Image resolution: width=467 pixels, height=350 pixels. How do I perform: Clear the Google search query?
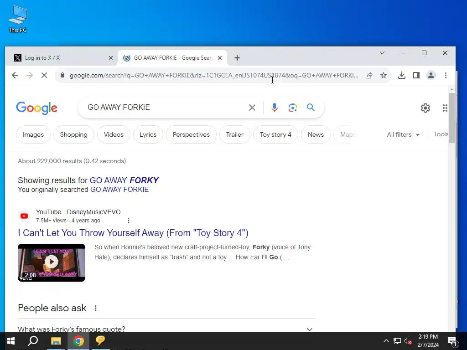click(x=252, y=108)
